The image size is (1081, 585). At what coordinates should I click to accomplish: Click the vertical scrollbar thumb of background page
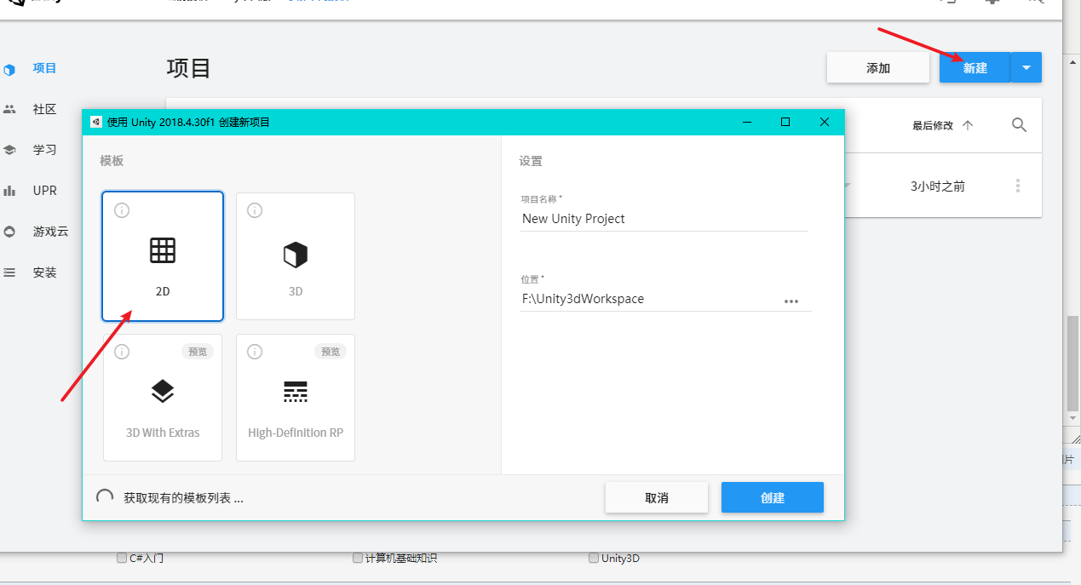point(1073,362)
